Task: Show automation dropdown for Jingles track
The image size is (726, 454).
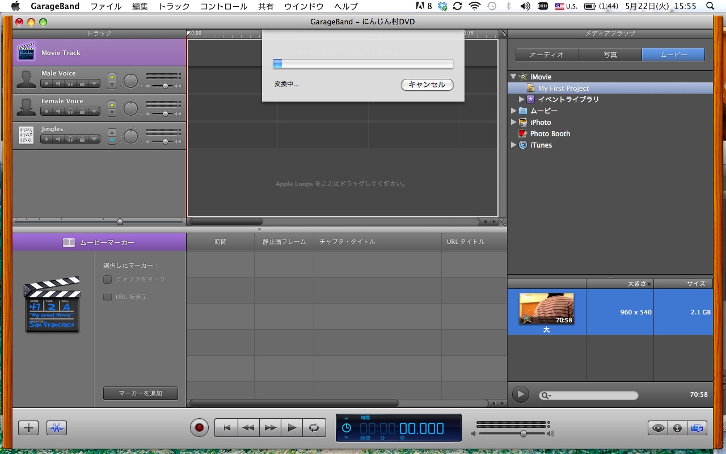Action: click(x=94, y=139)
